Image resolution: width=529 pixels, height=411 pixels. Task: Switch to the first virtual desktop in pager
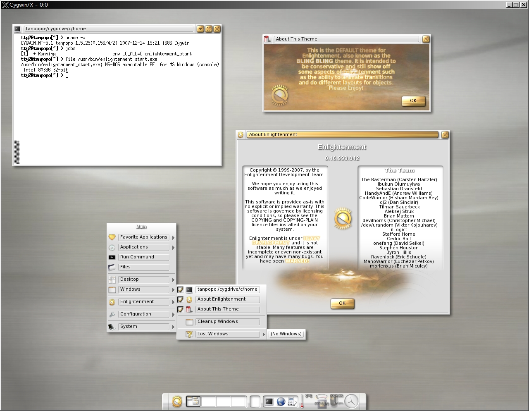193,401
